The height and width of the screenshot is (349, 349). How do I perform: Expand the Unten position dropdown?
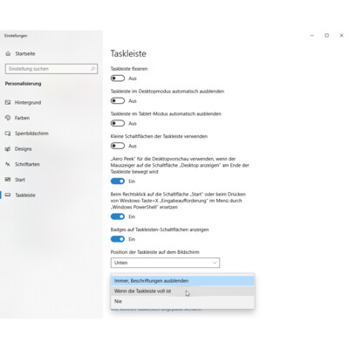click(x=165, y=263)
